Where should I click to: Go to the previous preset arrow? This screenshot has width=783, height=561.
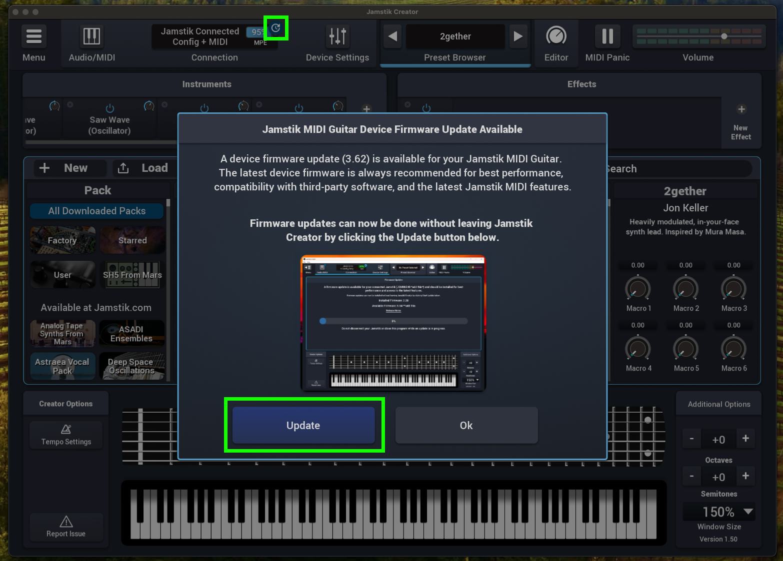[x=393, y=36]
